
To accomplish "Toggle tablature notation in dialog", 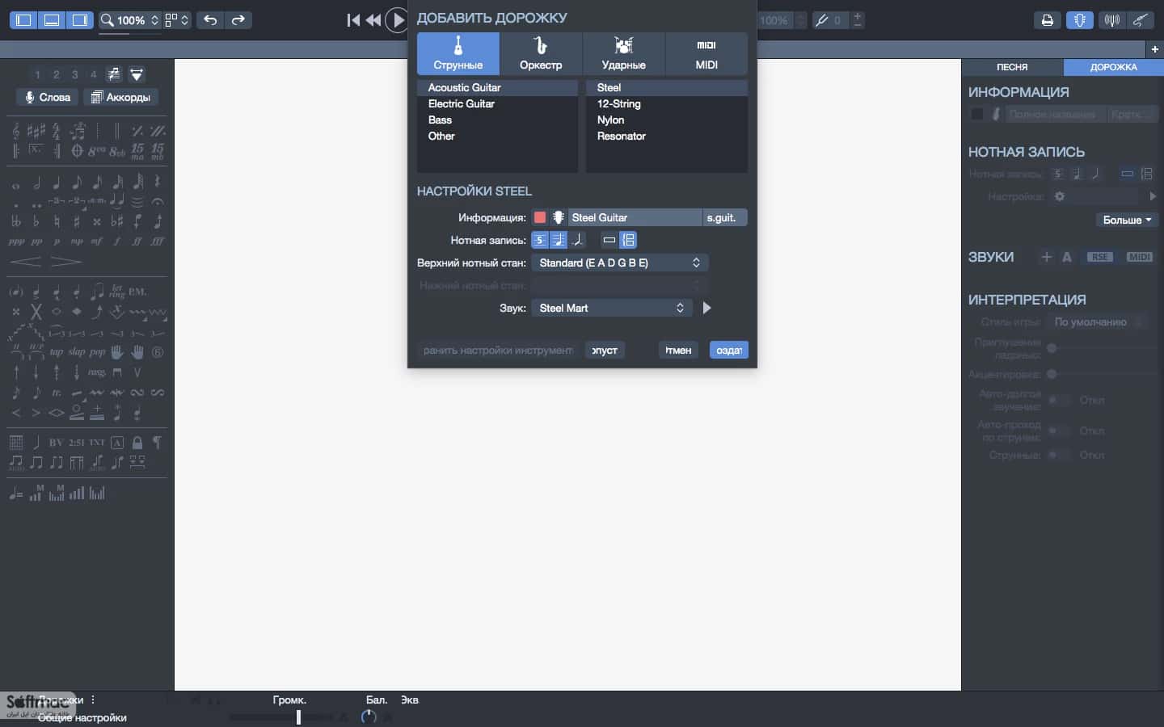I will point(540,240).
